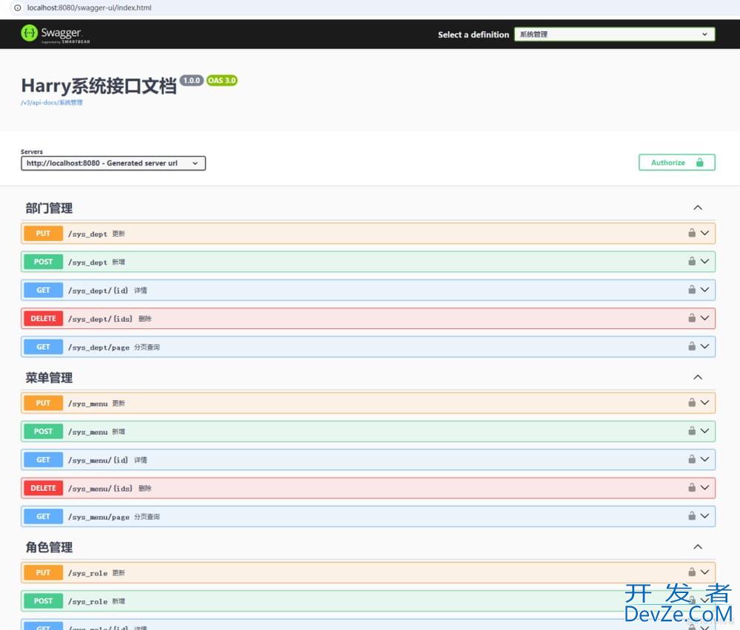Expand the GET /sys_dept/{id} chevron
The image size is (740, 630).
[x=704, y=290]
